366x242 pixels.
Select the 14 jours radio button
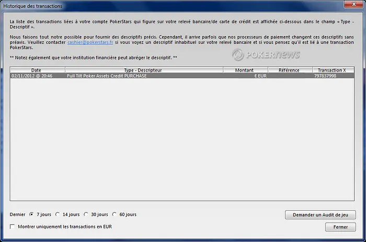[58, 214]
